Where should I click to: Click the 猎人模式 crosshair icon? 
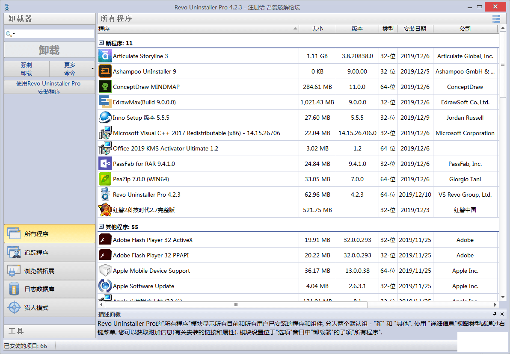[x=14, y=307]
